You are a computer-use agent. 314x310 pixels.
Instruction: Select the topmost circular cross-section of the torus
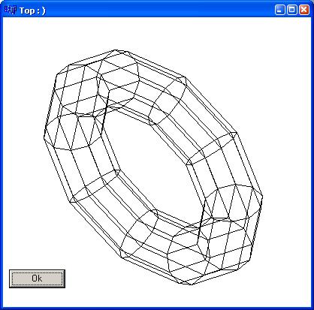(118, 80)
